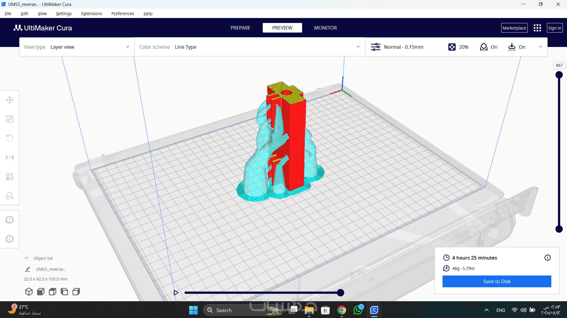The height and width of the screenshot is (318, 567).
Task: Select the Support Blocker tool
Action: pyautogui.click(x=10, y=195)
